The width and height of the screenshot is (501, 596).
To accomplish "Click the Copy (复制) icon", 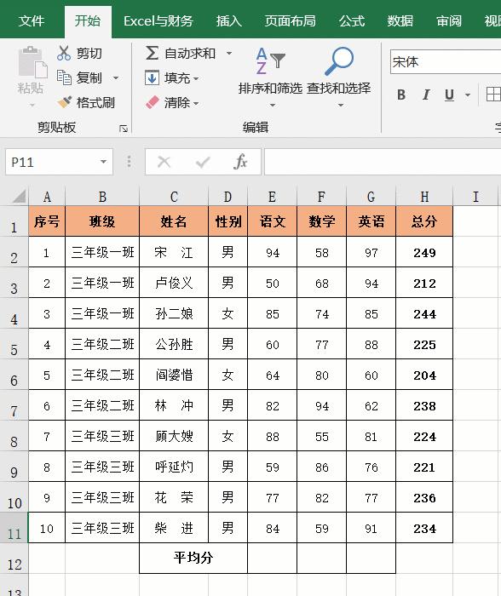I will tap(64, 77).
